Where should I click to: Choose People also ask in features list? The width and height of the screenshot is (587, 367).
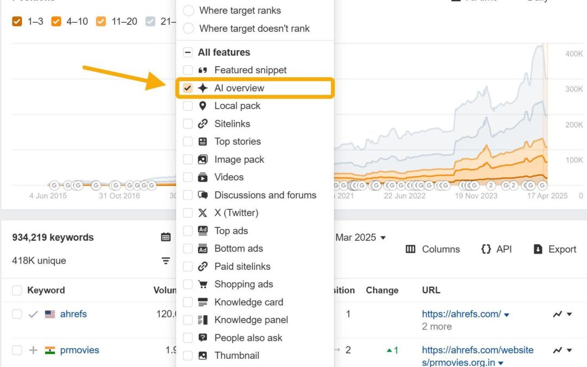pos(248,338)
